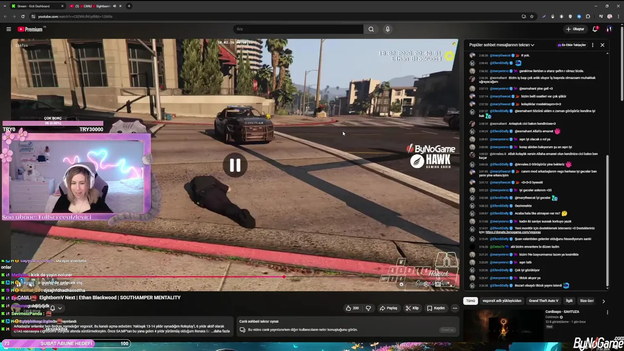Dislike the video with thumbs down
This screenshot has height=351, width=624.
[x=368, y=308]
